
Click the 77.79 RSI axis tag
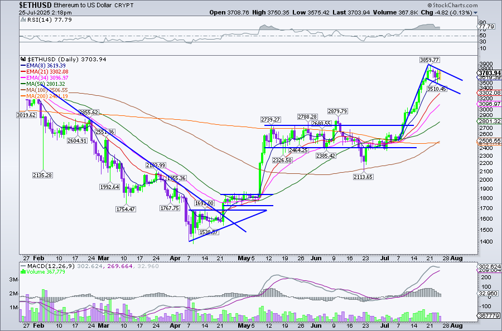[486, 27]
